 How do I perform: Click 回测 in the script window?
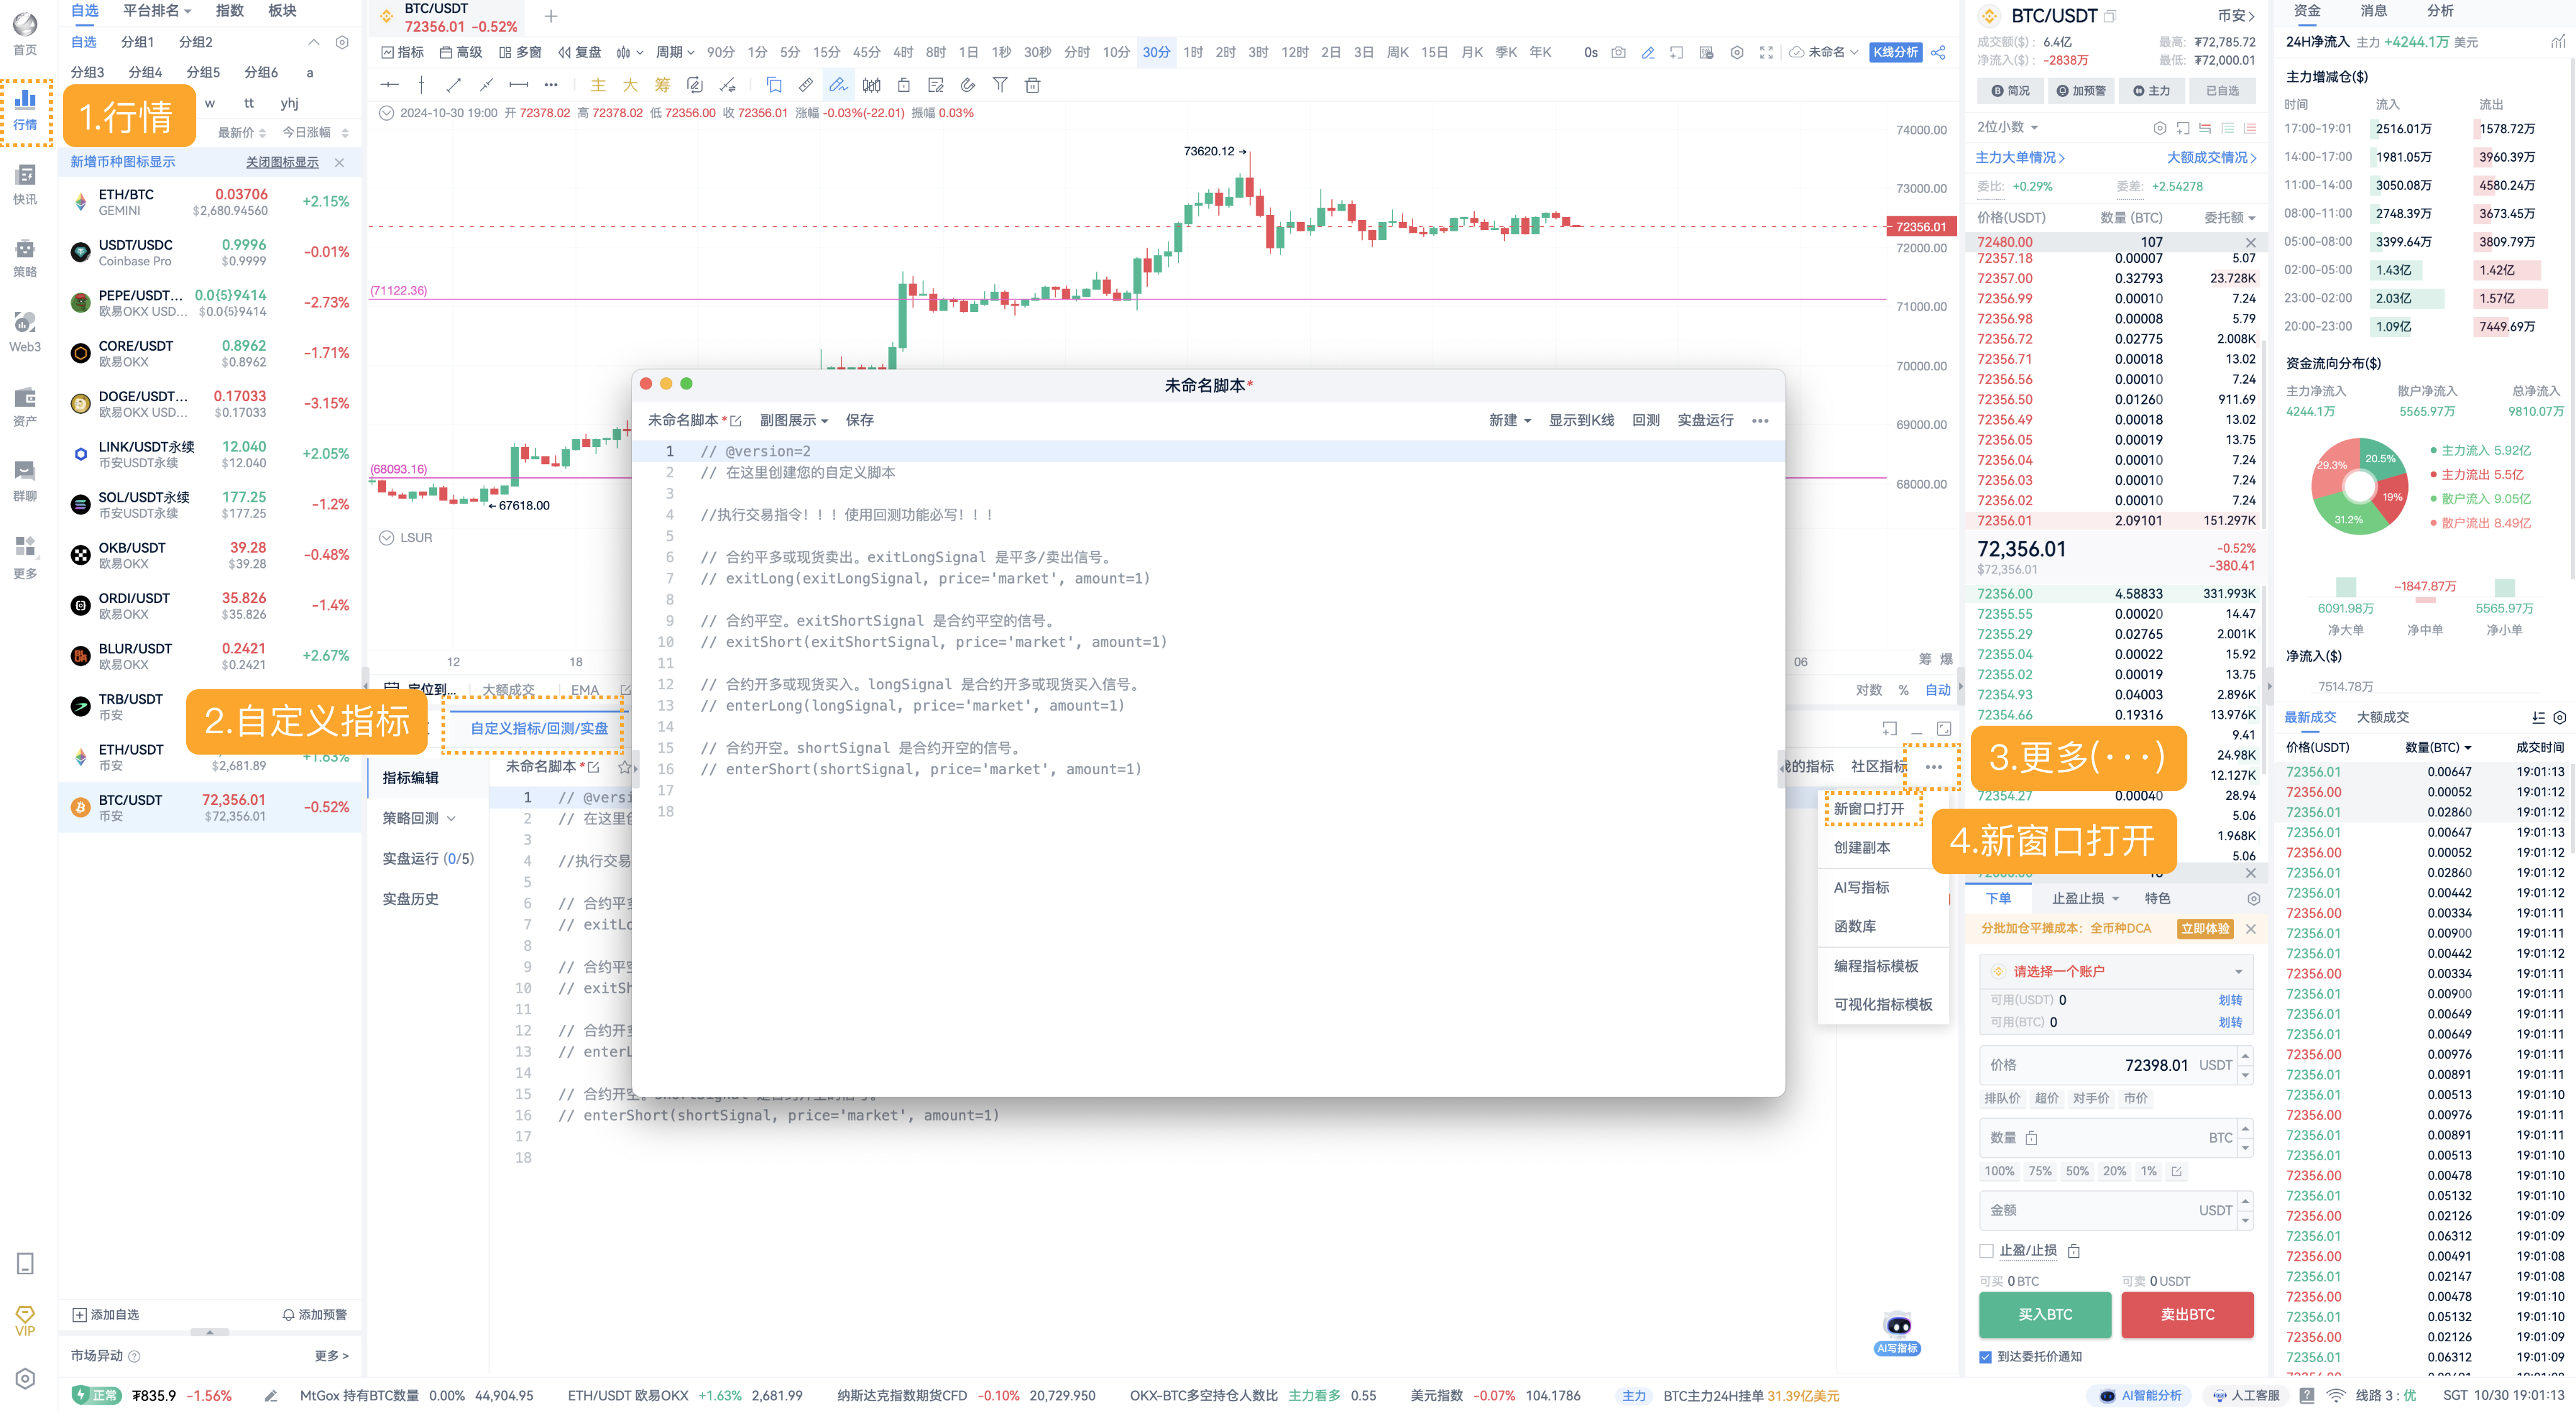[x=1645, y=421]
